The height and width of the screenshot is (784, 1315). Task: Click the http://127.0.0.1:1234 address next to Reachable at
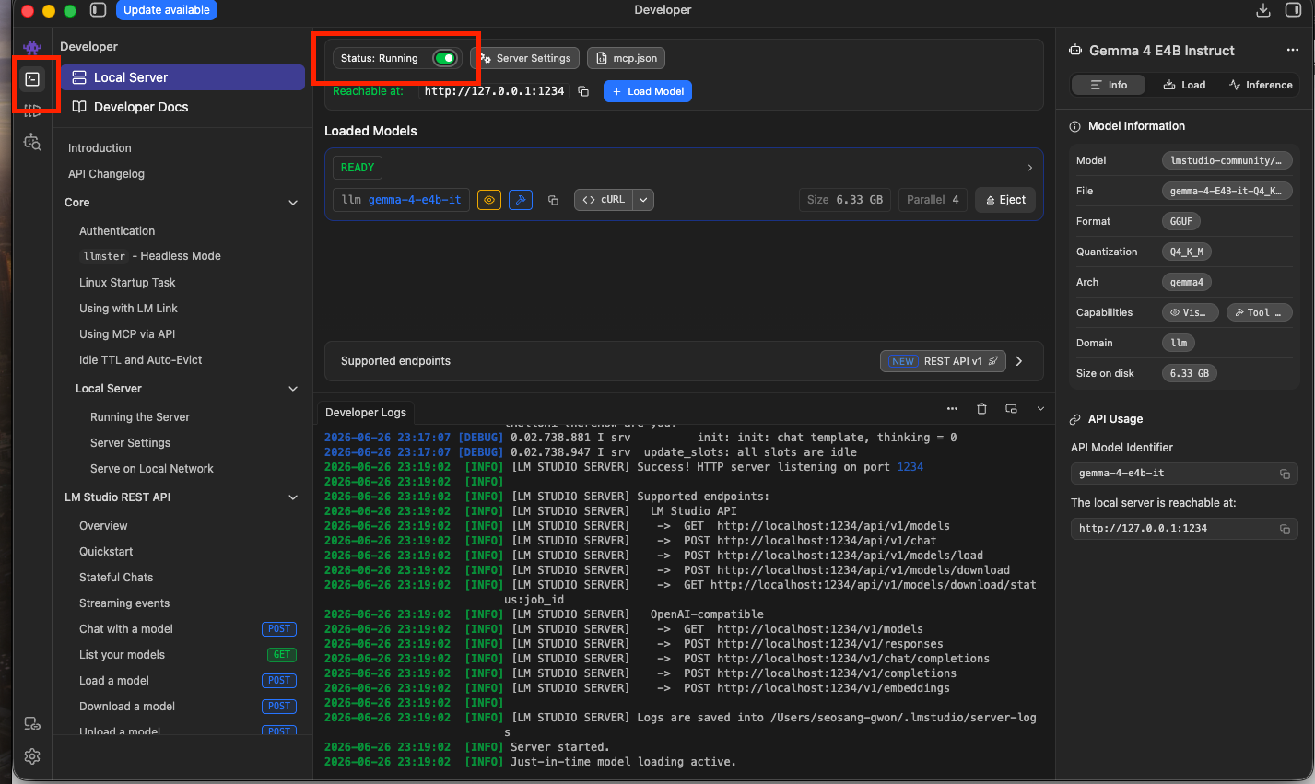[x=494, y=91]
